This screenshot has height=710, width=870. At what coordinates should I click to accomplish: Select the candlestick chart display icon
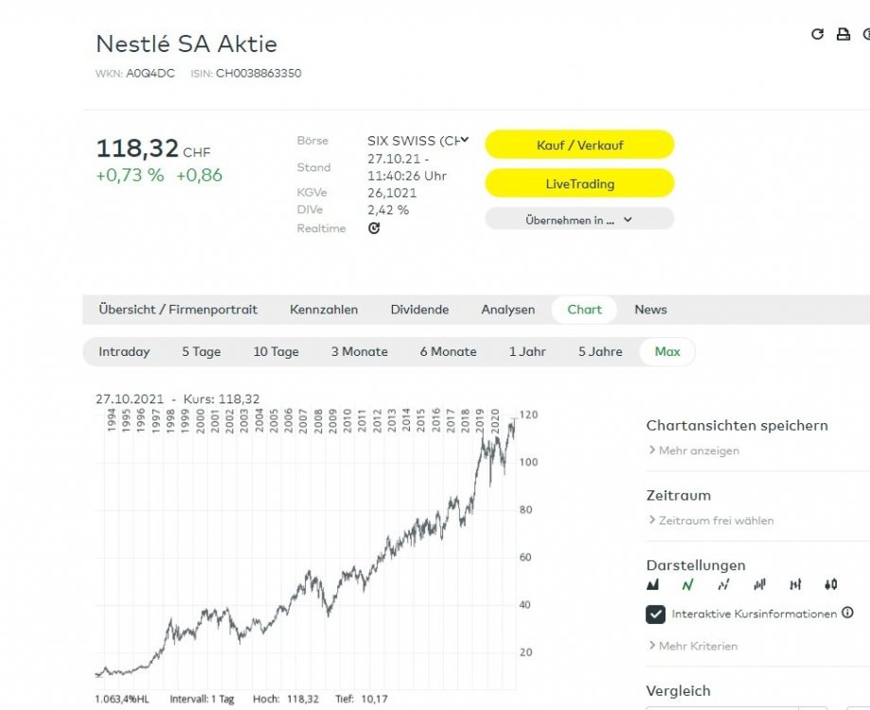click(x=830, y=585)
